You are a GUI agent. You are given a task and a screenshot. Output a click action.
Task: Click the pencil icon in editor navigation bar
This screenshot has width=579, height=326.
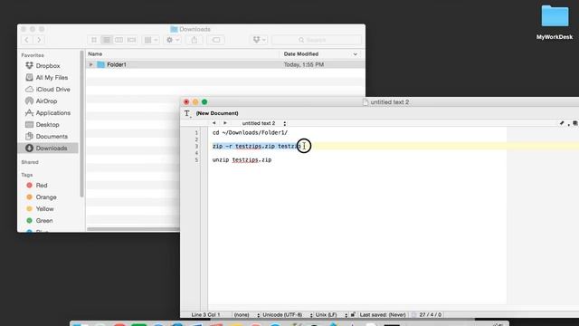562,123
